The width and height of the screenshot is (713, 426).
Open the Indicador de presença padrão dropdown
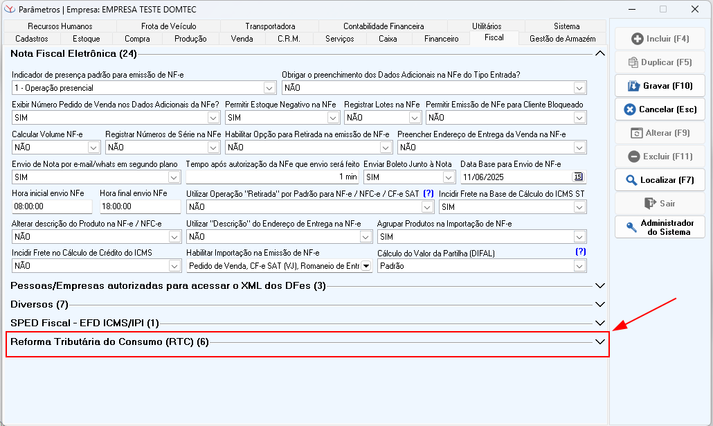pyautogui.click(x=269, y=88)
